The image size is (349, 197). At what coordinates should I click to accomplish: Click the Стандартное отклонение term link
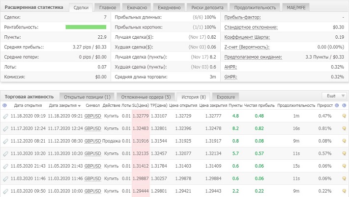[251, 27]
